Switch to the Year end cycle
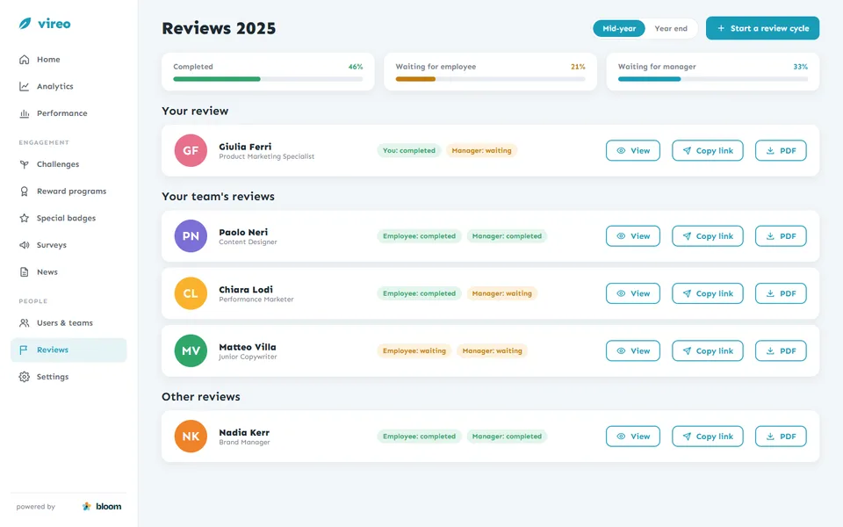 point(670,28)
